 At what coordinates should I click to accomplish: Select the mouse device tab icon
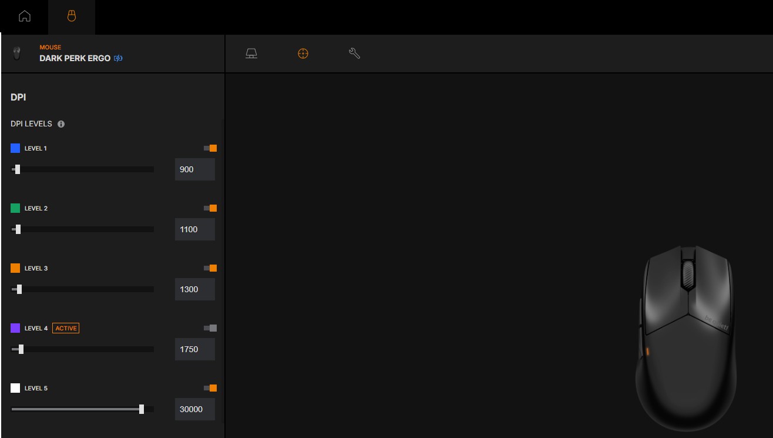(x=72, y=16)
